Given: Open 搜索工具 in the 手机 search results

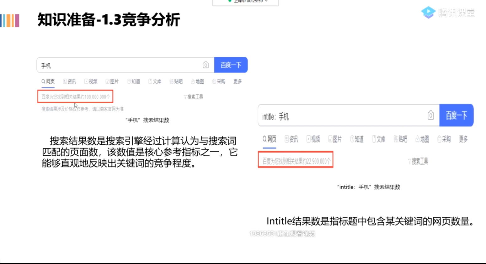Looking at the screenshot, I should coord(193,97).
